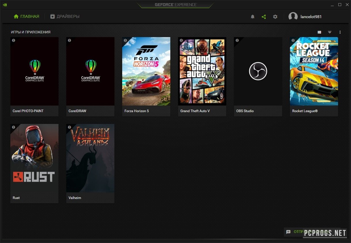This screenshot has height=243, width=351.
Task: Open the OBS Studio logo tile
Action: pos(258,71)
